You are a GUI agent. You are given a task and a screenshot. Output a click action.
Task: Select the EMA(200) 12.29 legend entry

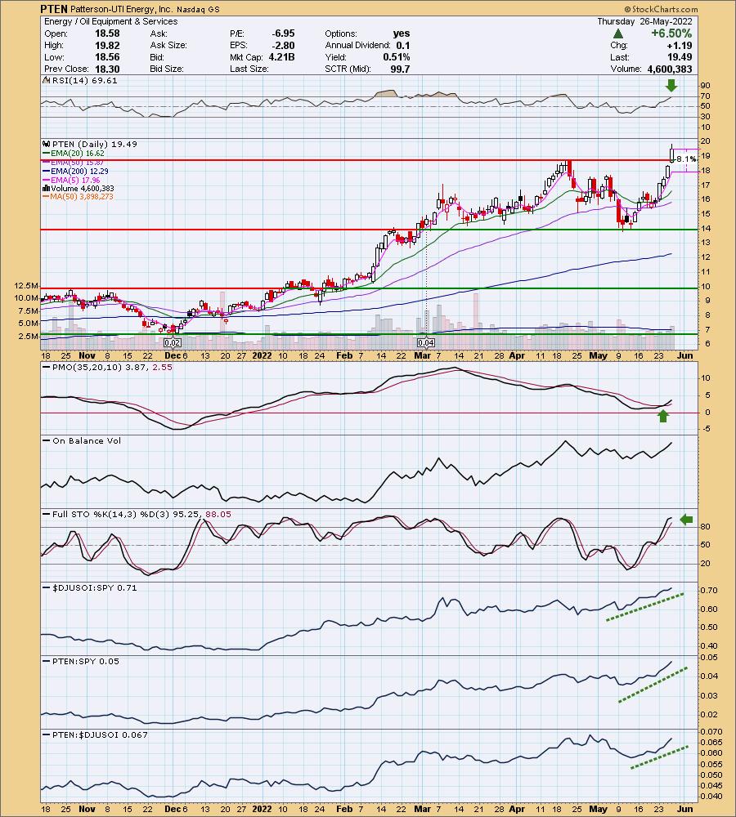75,171
